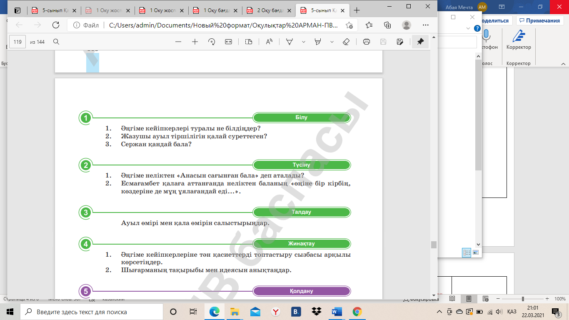The width and height of the screenshot is (569, 320).
Task: Switch Word to web layout view
Action: pos(485,299)
